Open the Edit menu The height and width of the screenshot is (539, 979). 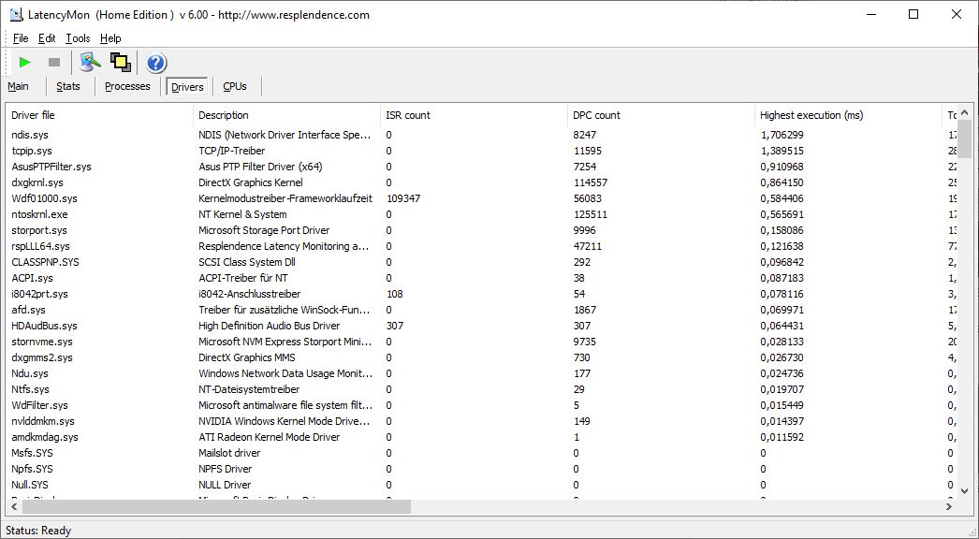click(47, 38)
